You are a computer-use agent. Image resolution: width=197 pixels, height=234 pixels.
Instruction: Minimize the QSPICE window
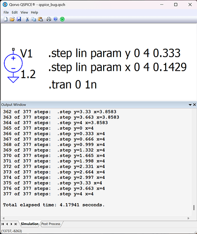point(162,5)
